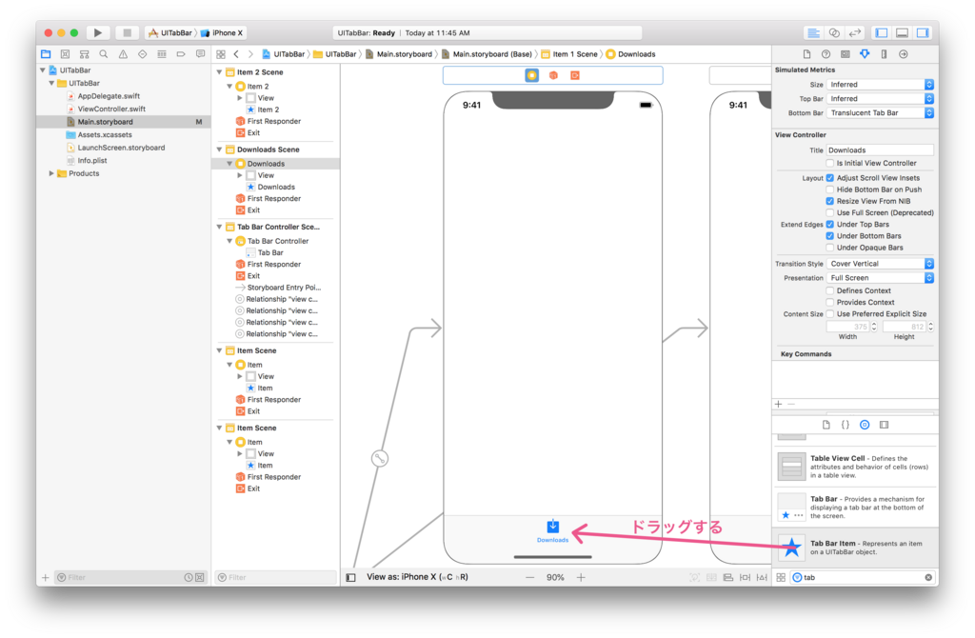Open the Issue navigator warning icon

(123, 54)
